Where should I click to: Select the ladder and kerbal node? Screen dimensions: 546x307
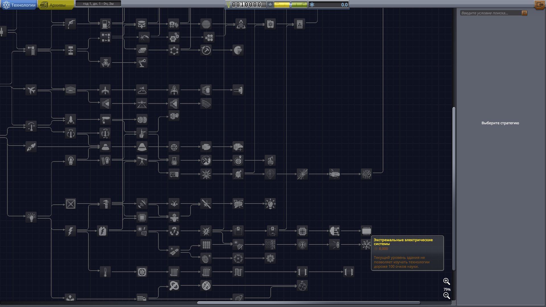pyautogui.click(x=105, y=161)
